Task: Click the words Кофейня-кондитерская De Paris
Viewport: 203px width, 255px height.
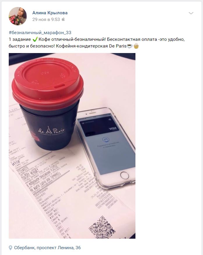Action: click(x=91, y=46)
